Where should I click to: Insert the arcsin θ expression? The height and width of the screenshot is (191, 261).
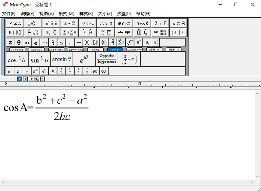pyautogui.click(x=62, y=60)
